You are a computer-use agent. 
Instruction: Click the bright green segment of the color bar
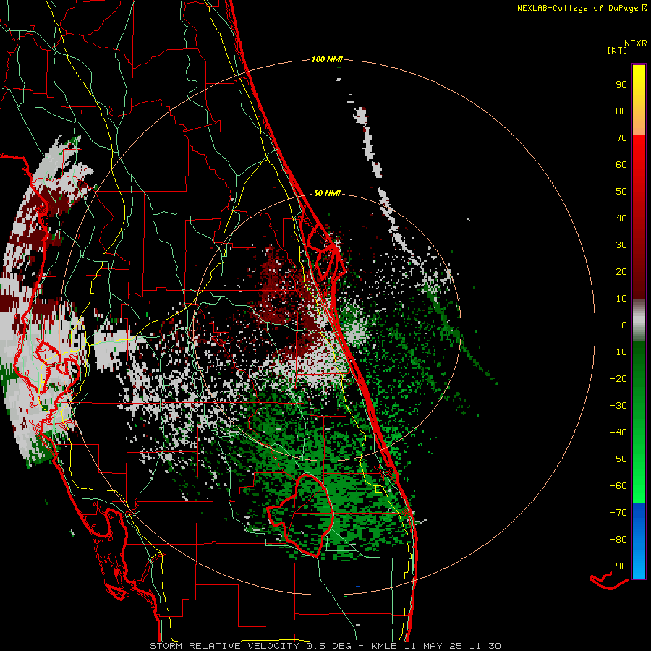coord(639,477)
